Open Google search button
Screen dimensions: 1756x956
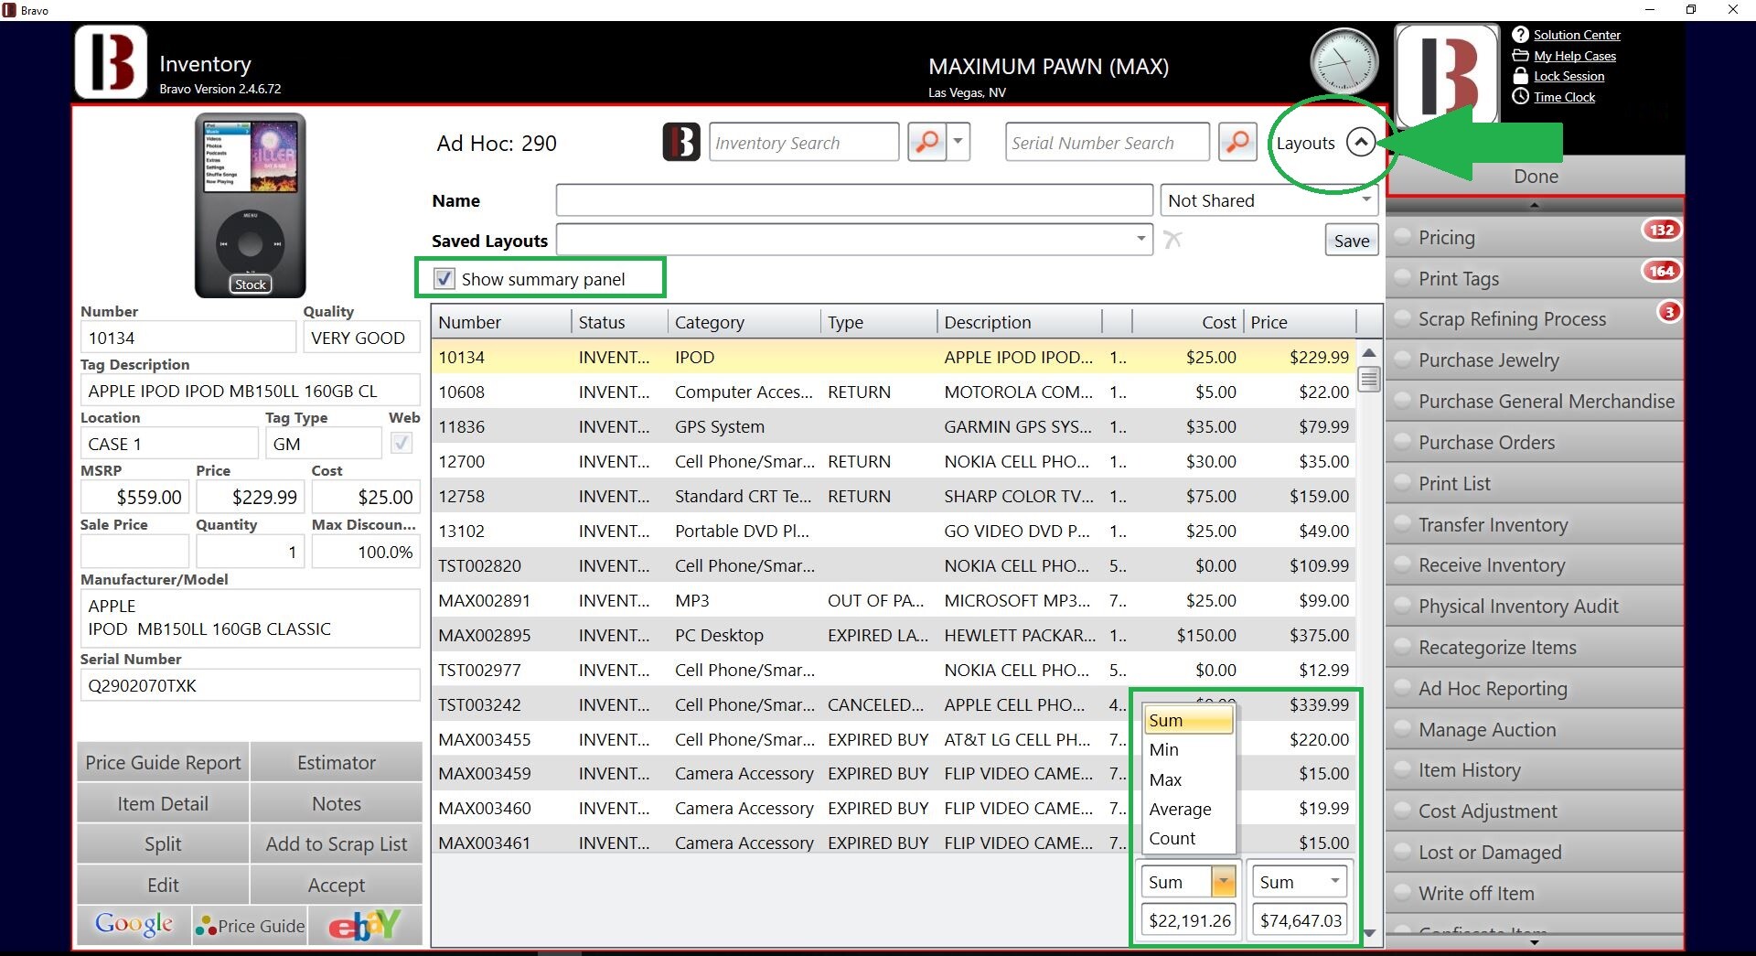[134, 925]
